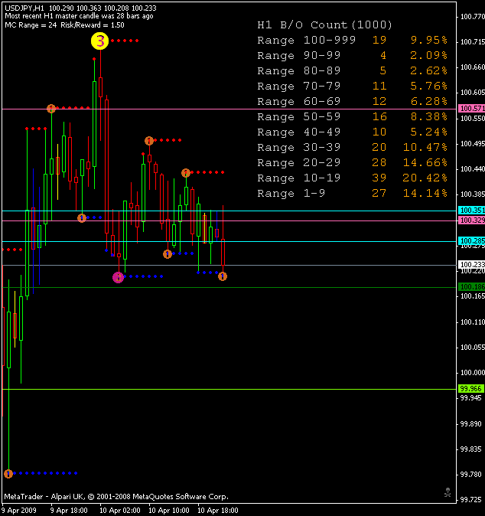This screenshot has width=485, height=516.
Task: Select the cyan 100.351 price label
Action: (470, 210)
